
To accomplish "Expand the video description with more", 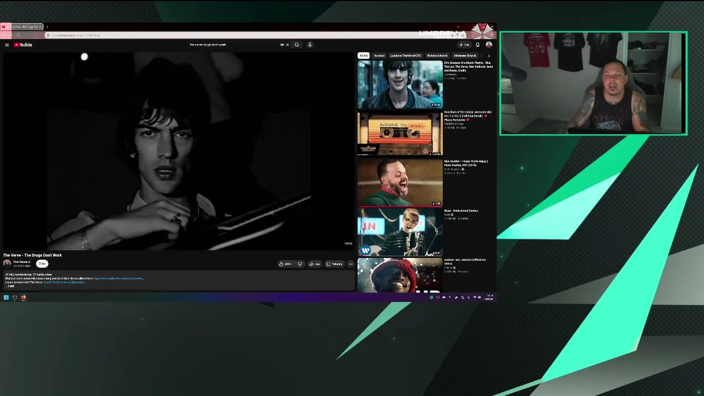I will click(x=10, y=286).
